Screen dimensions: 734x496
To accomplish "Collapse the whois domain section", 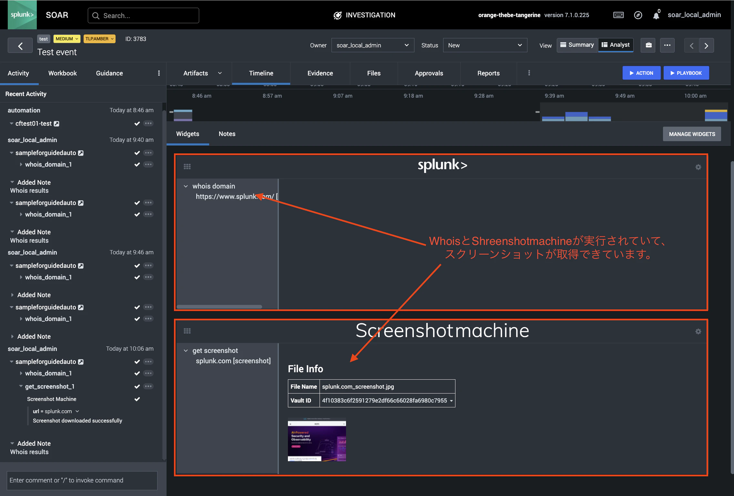I will tap(186, 186).
